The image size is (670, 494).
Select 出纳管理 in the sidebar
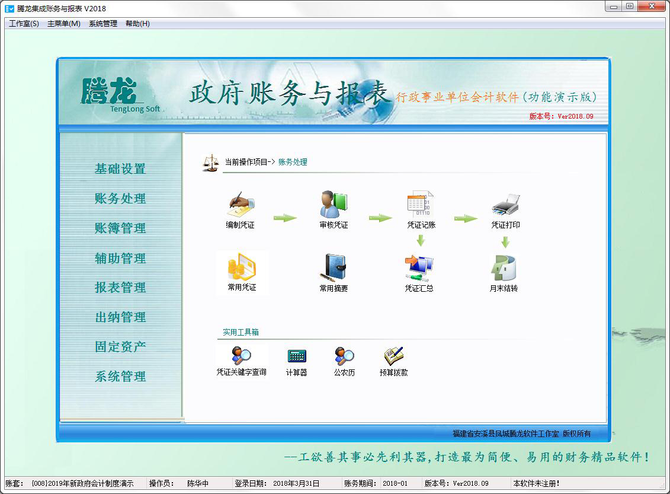coord(120,317)
